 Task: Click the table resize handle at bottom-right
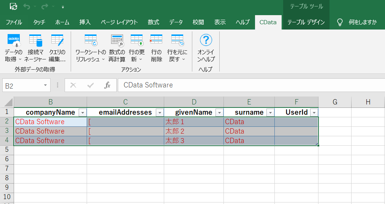(x=318, y=145)
